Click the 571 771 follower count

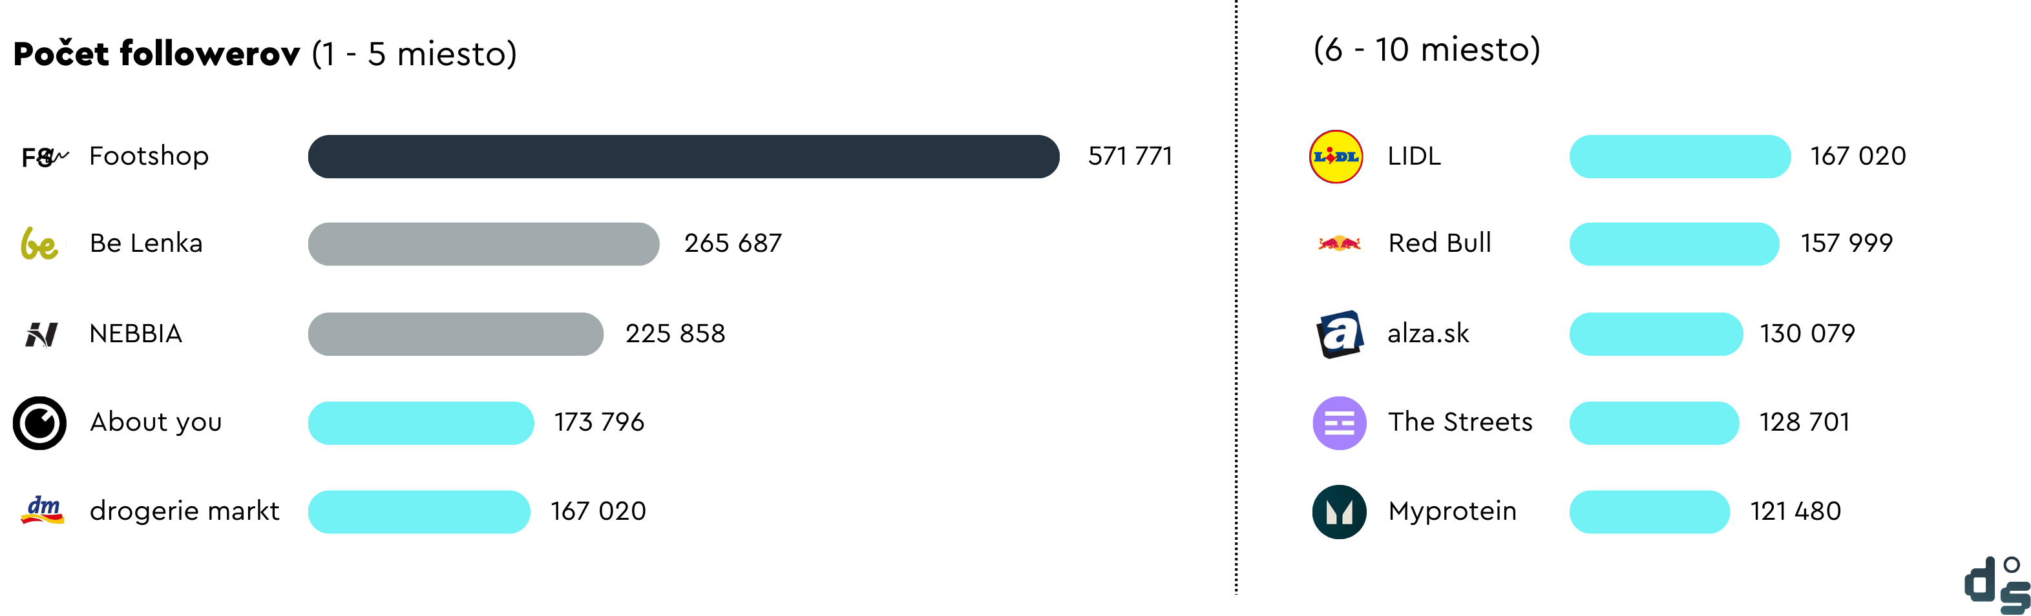(x=1130, y=156)
